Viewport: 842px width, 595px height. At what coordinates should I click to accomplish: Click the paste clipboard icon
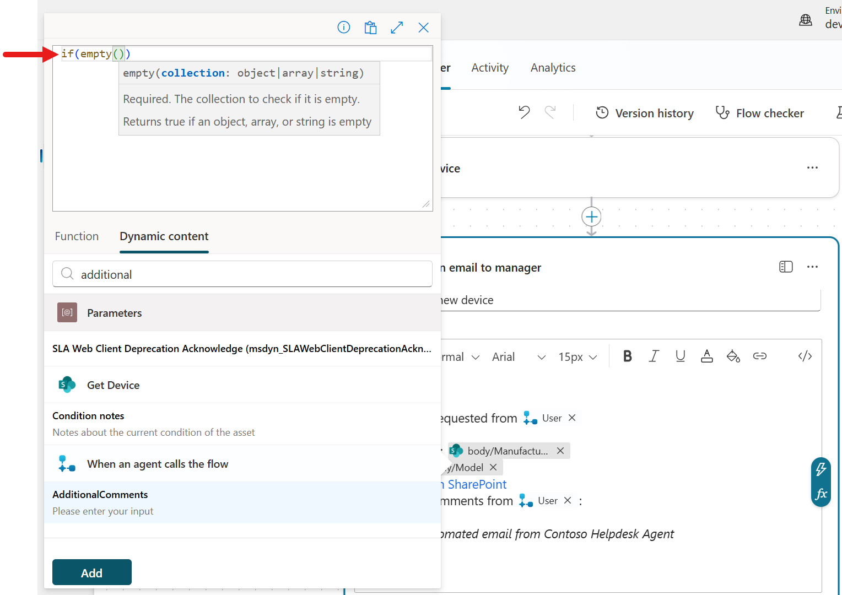pyautogui.click(x=370, y=28)
